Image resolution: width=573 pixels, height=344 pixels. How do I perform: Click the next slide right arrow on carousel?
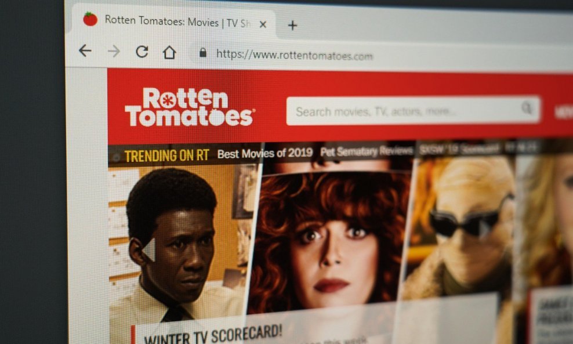point(485,229)
